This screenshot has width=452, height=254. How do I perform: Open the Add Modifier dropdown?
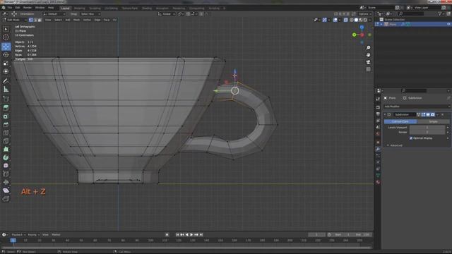(x=417, y=107)
